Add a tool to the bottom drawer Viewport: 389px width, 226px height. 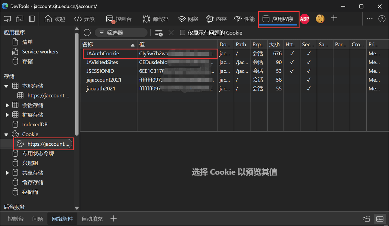(113, 219)
